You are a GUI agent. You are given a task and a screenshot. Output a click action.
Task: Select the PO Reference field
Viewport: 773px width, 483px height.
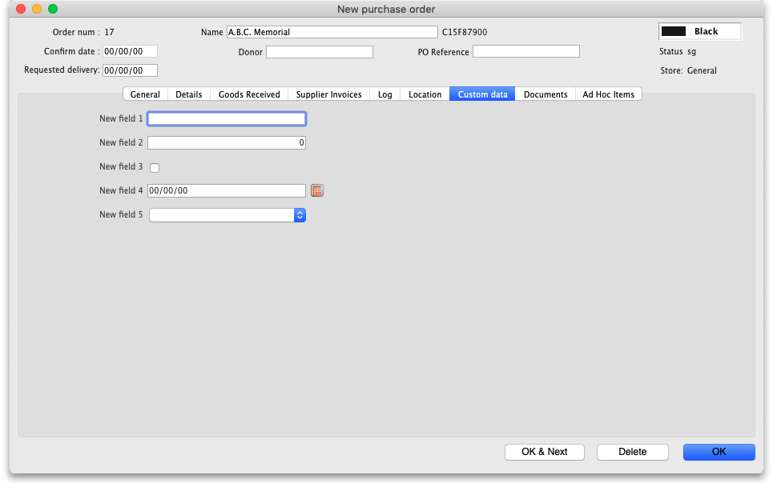pyautogui.click(x=525, y=51)
